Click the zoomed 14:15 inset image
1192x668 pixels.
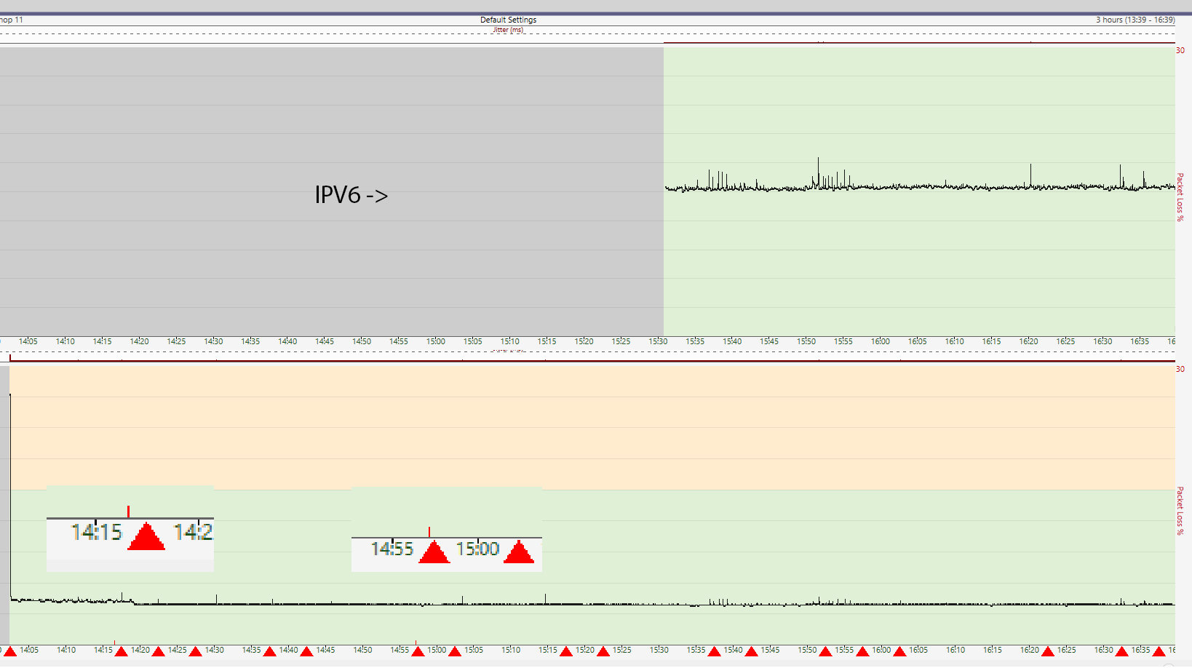pyautogui.click(x=130, y=528)
